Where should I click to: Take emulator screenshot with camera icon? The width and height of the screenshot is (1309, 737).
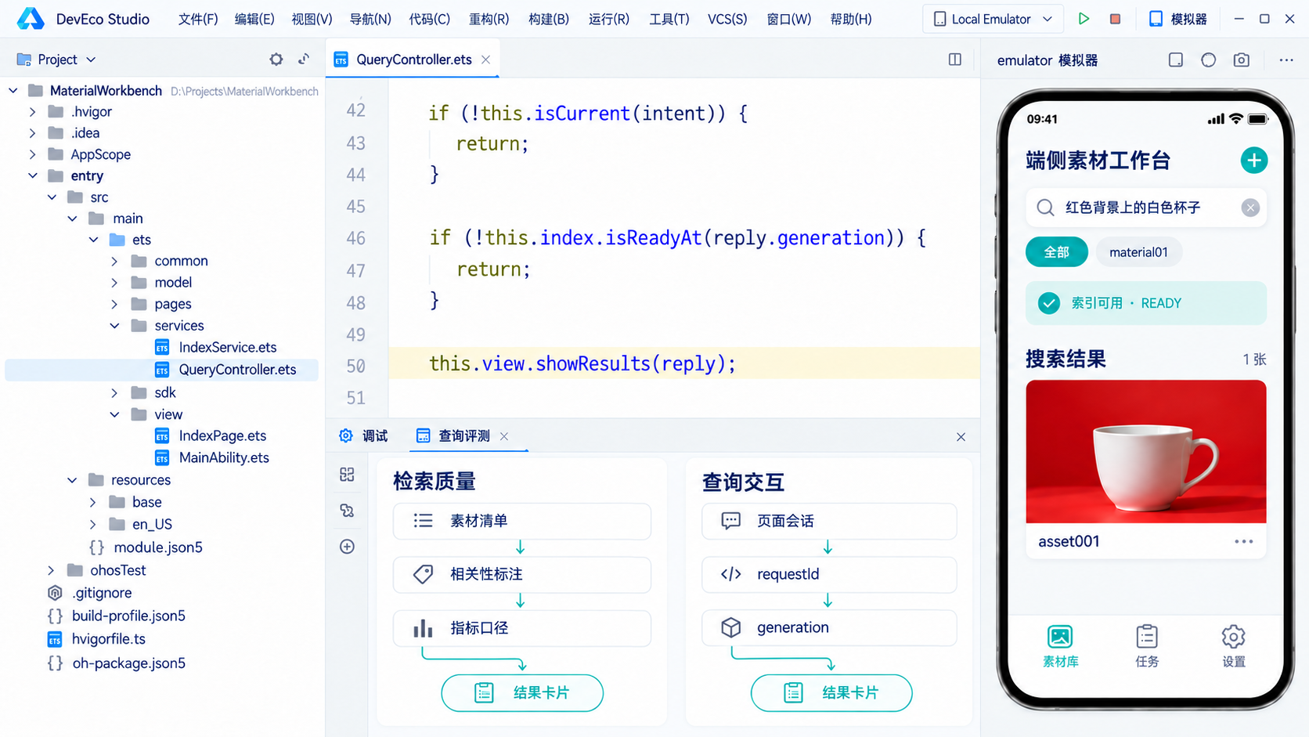point(1242,60)
